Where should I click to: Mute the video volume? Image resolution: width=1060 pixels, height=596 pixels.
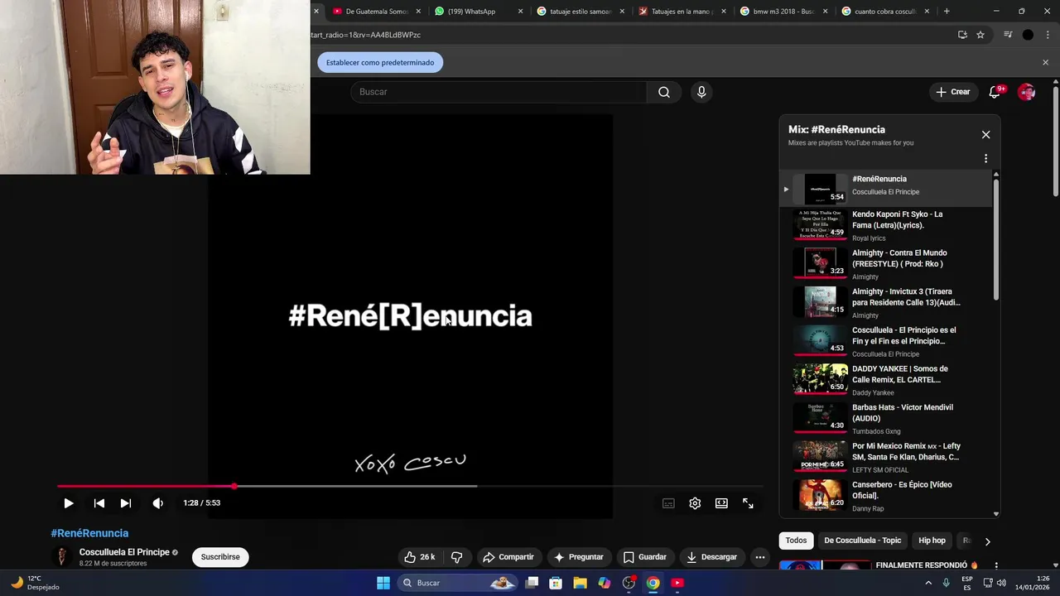158,503
